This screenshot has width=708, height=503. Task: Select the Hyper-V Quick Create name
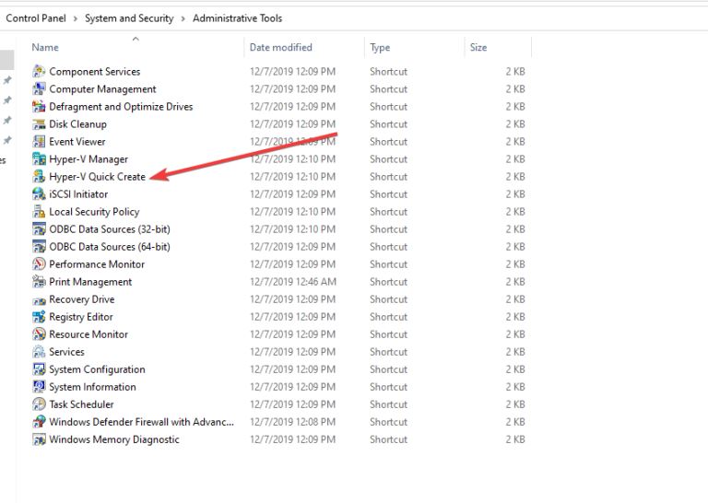point(97,176)
